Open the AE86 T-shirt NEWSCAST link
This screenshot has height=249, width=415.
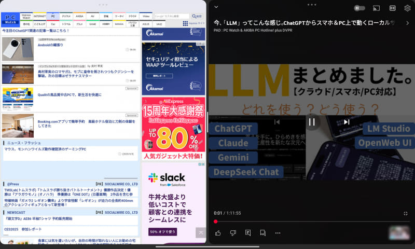tap(39, 219)
